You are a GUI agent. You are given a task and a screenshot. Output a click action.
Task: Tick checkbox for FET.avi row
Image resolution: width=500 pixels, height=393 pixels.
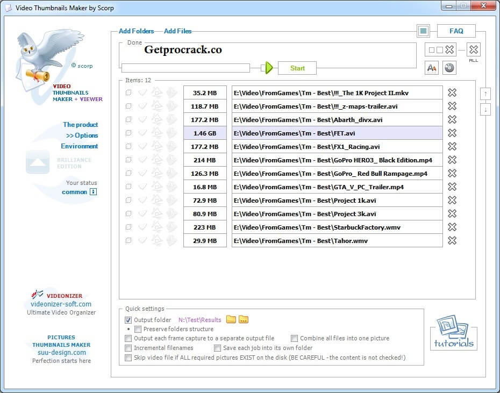[x=128, y=133]
